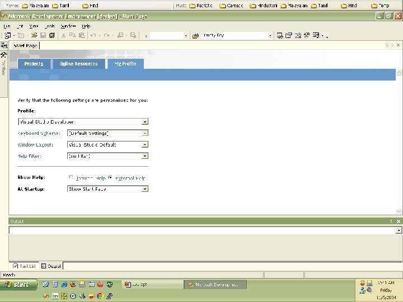This screenshot has height=302, width=403.
Task: Click the Keyboard Scheme label link
Action: [x=39, y=133]
